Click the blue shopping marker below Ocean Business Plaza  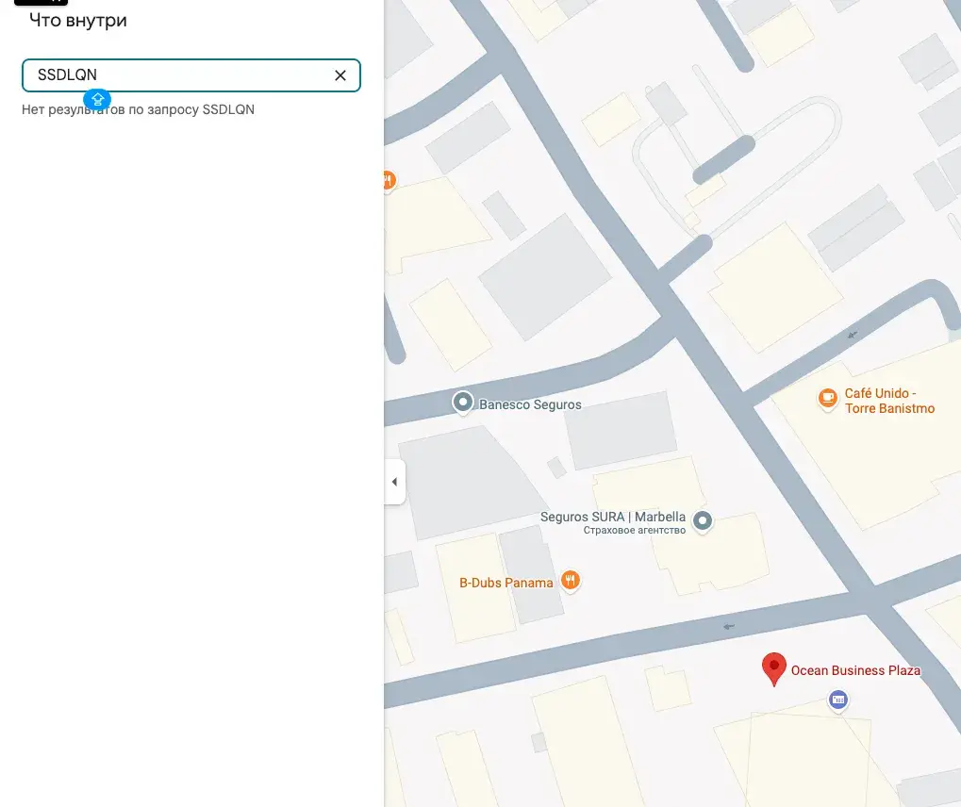pos(837,700)
